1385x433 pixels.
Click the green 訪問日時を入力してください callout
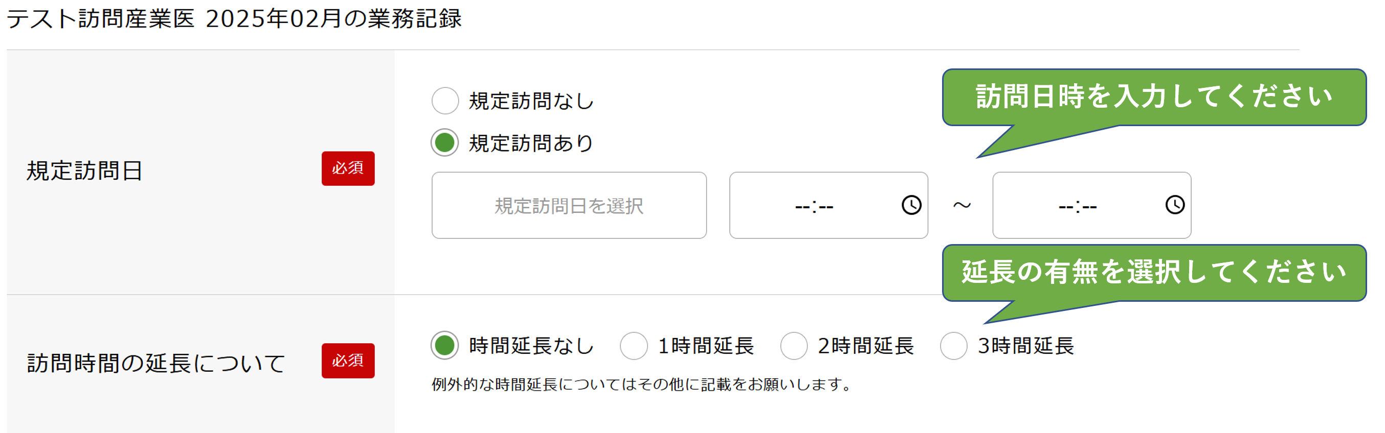[1154, 97]
